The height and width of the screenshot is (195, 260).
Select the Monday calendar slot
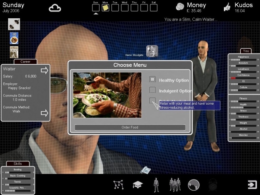point(106,7)
